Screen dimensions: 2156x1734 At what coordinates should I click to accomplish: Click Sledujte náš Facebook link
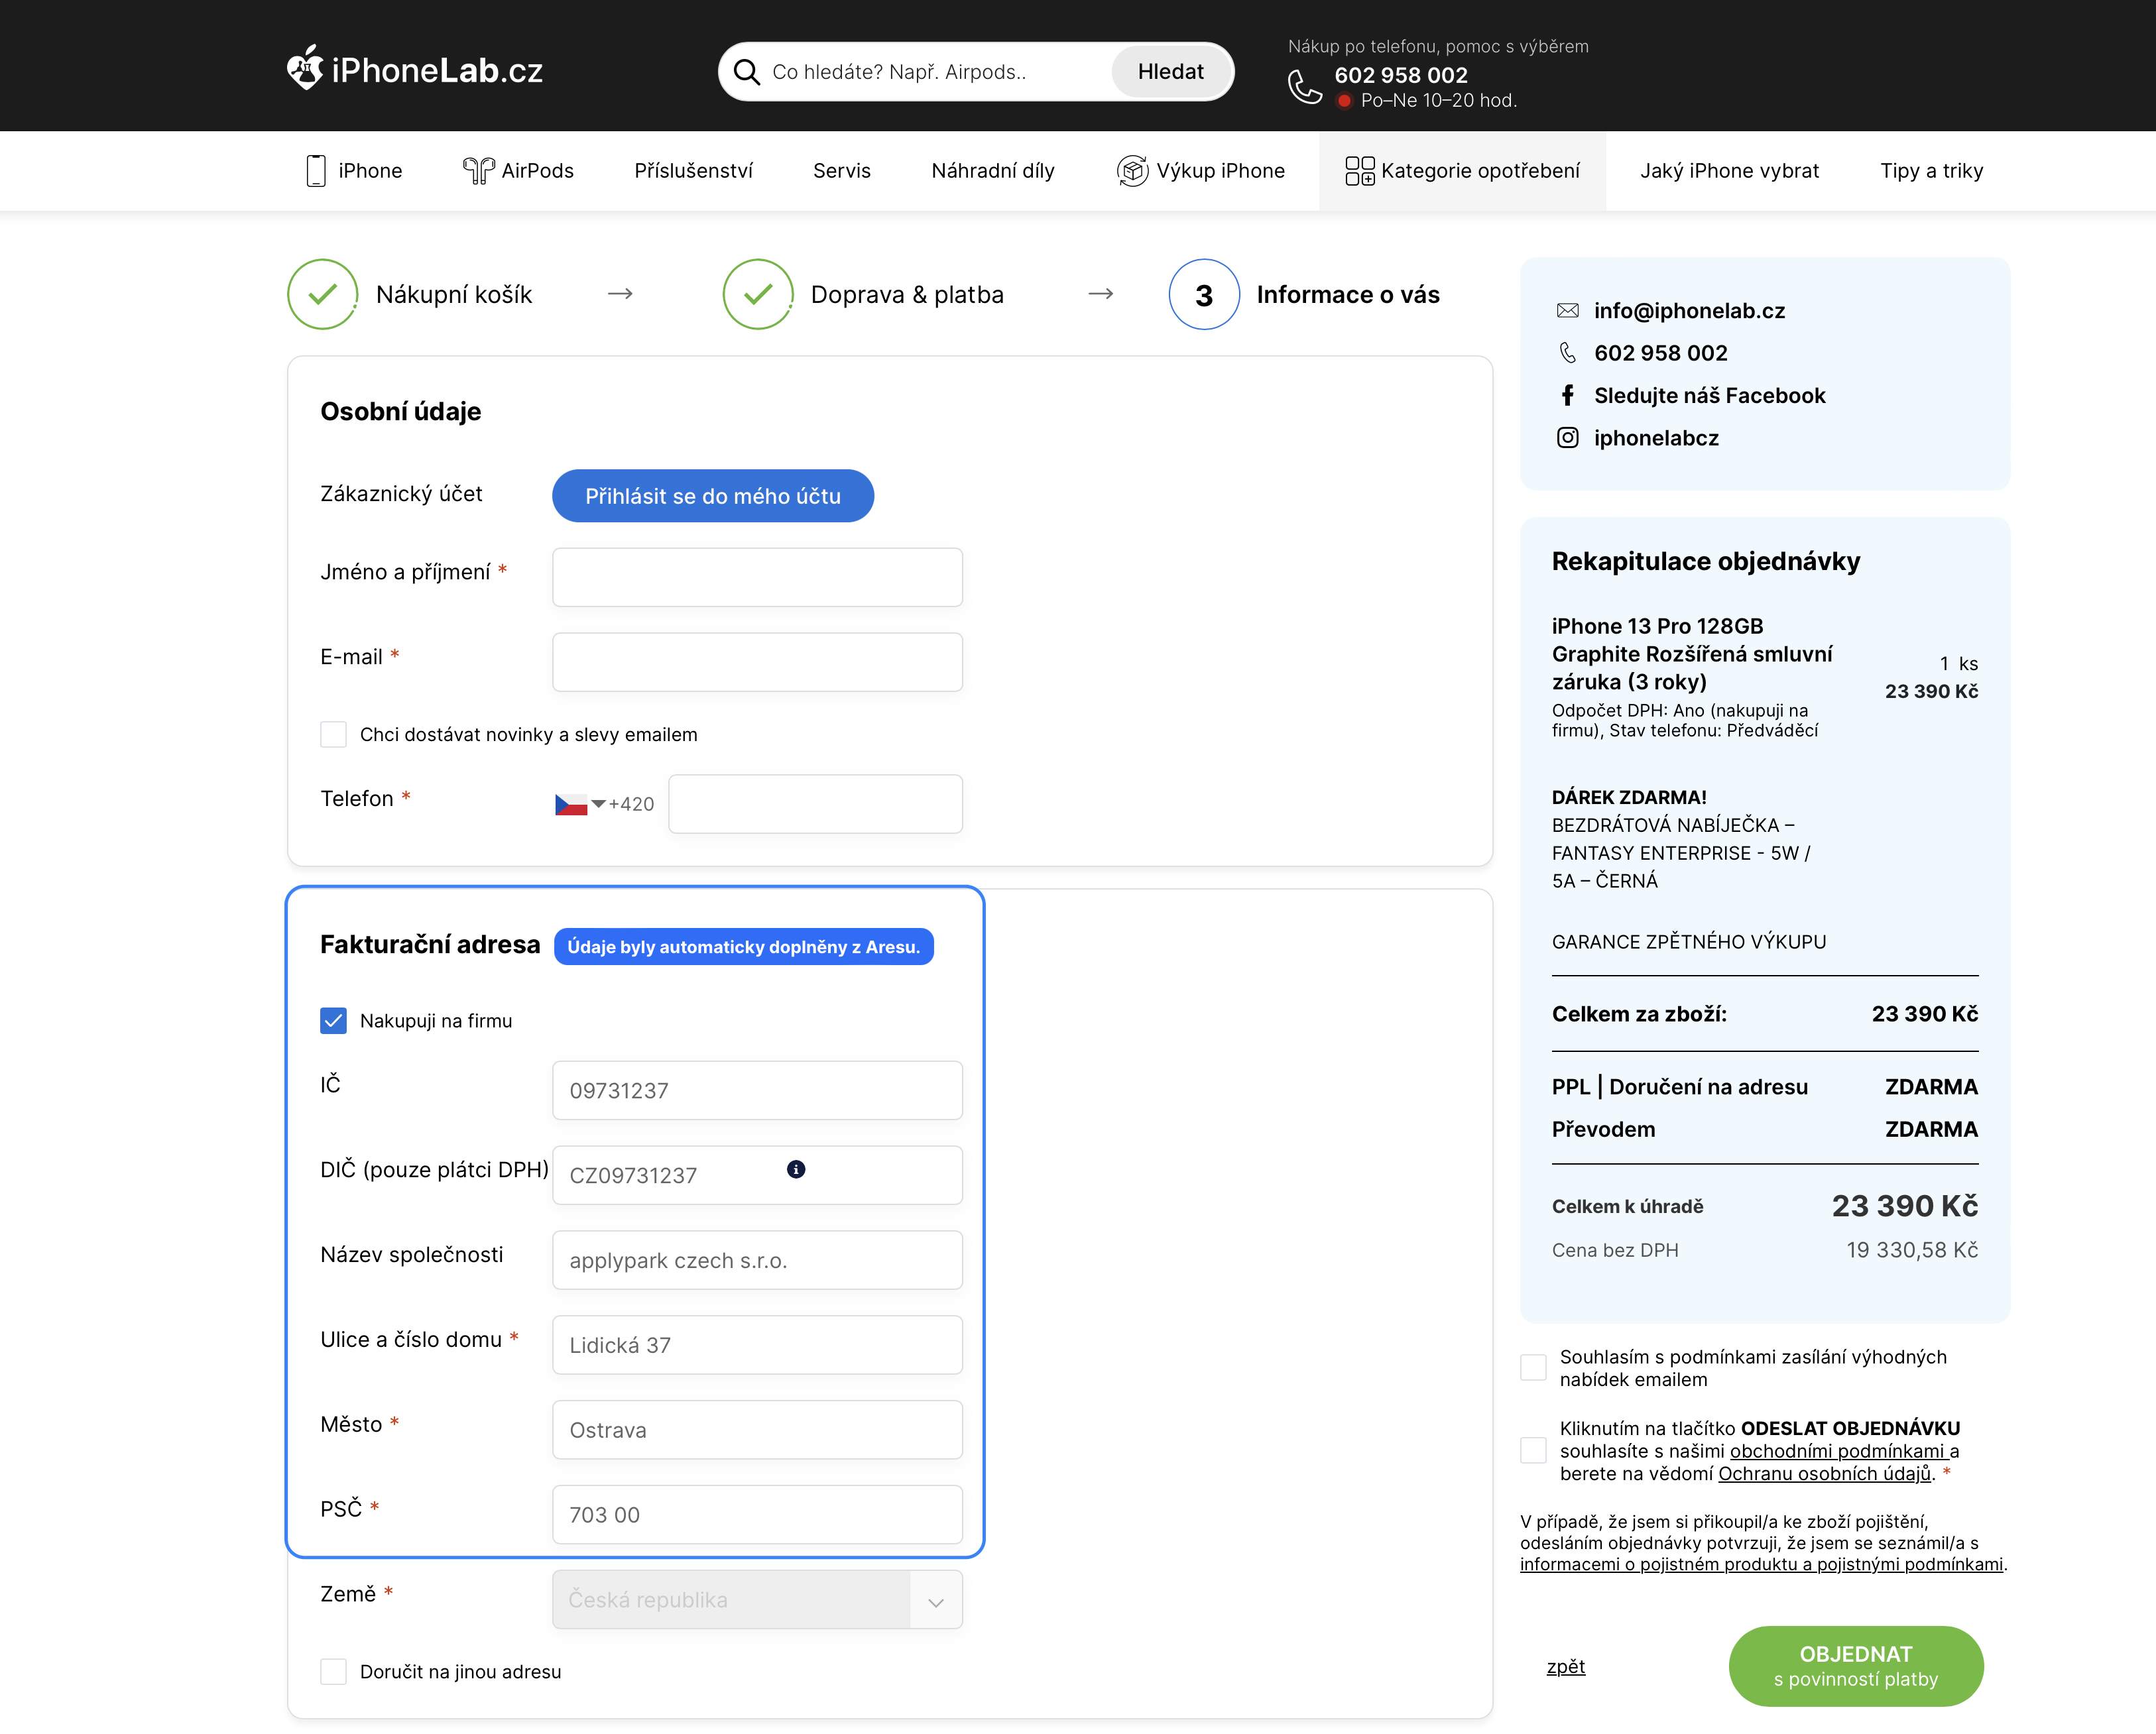click(x=1709, y=396)
